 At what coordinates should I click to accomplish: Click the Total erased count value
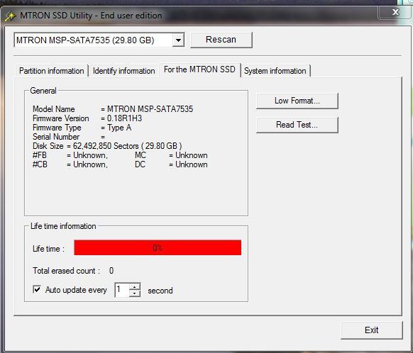tap(111, 271)
